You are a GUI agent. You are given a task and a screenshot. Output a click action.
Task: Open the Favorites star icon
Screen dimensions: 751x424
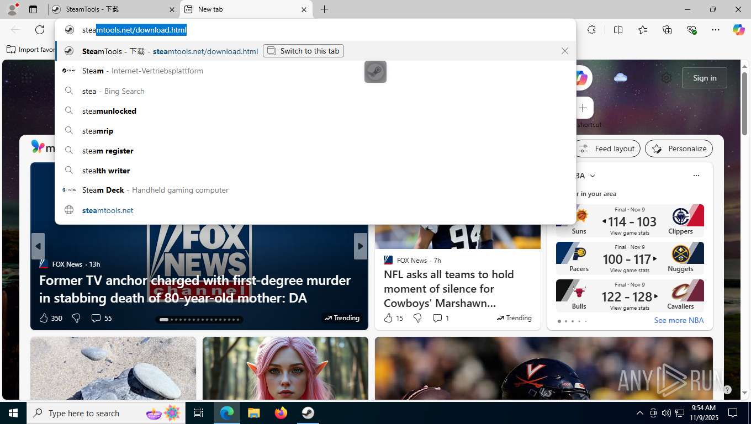tap(643, 30)
